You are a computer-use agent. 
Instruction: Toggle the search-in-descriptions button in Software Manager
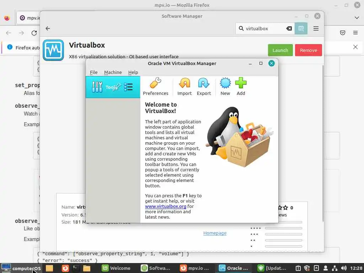(301, 28)
